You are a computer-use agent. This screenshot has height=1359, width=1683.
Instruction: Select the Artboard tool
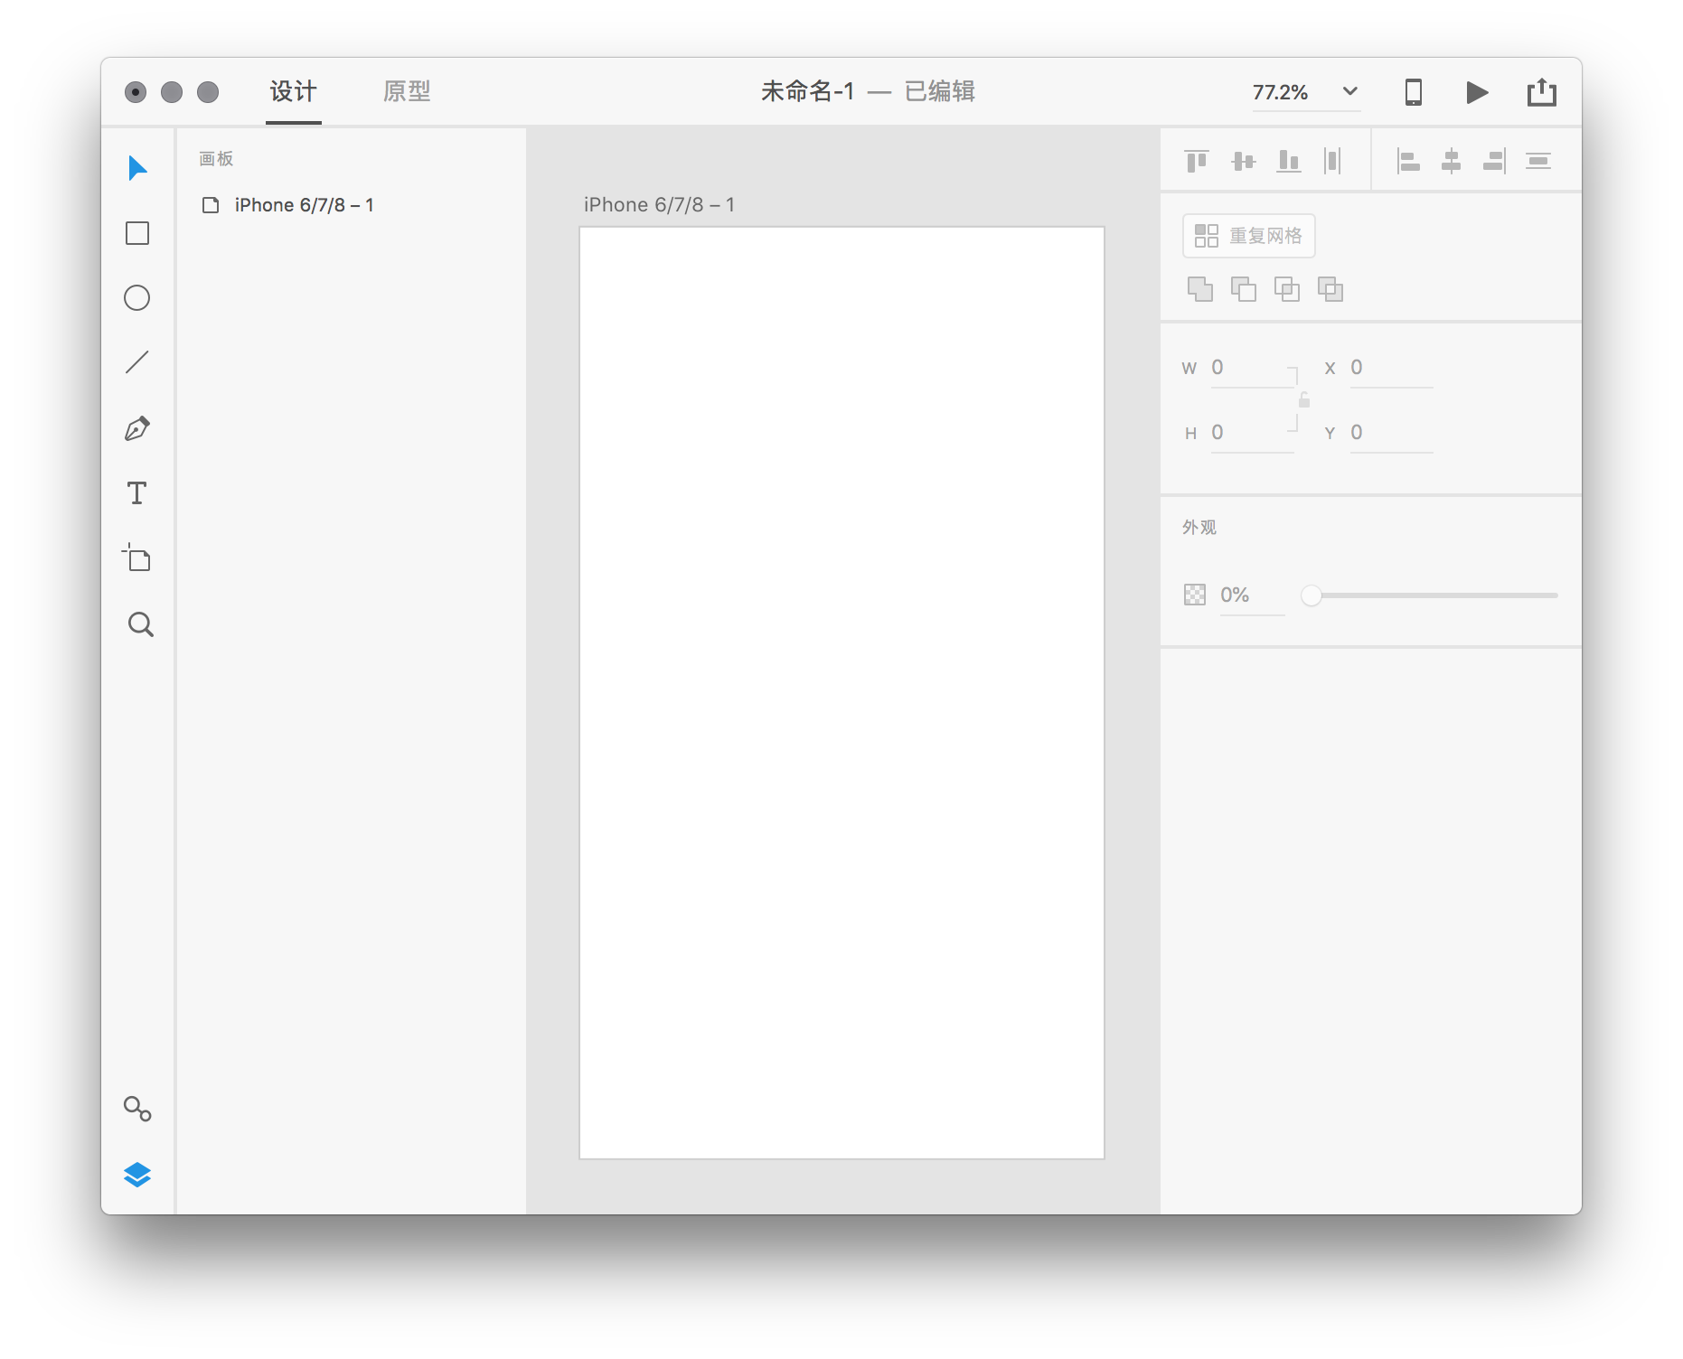(x=137, y=558)
